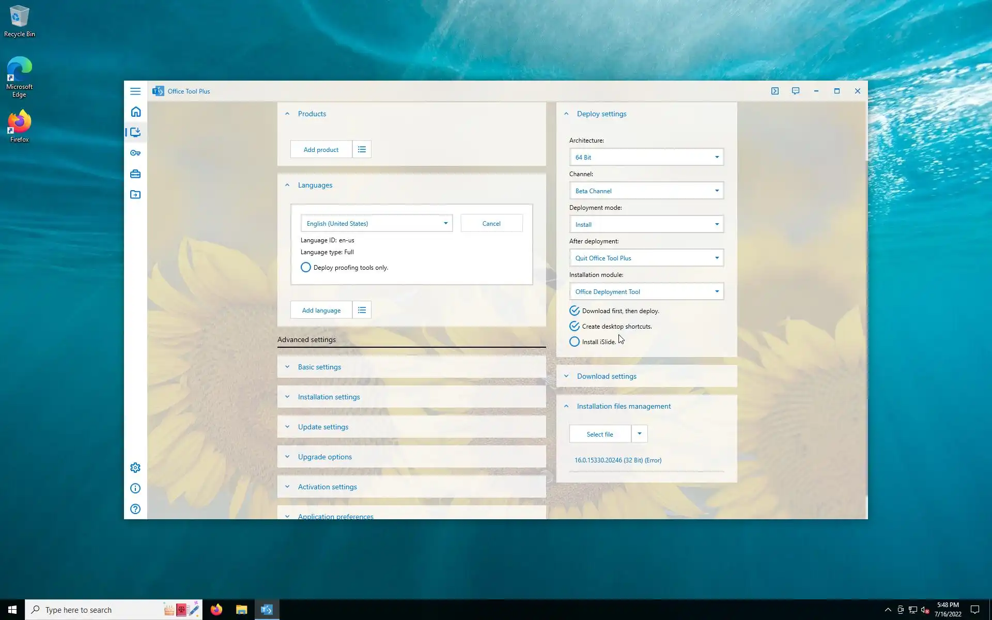This screenshot has height=620, width=992.
Task: Uncheck Download first, then deploy
Action: pos(574,311)
